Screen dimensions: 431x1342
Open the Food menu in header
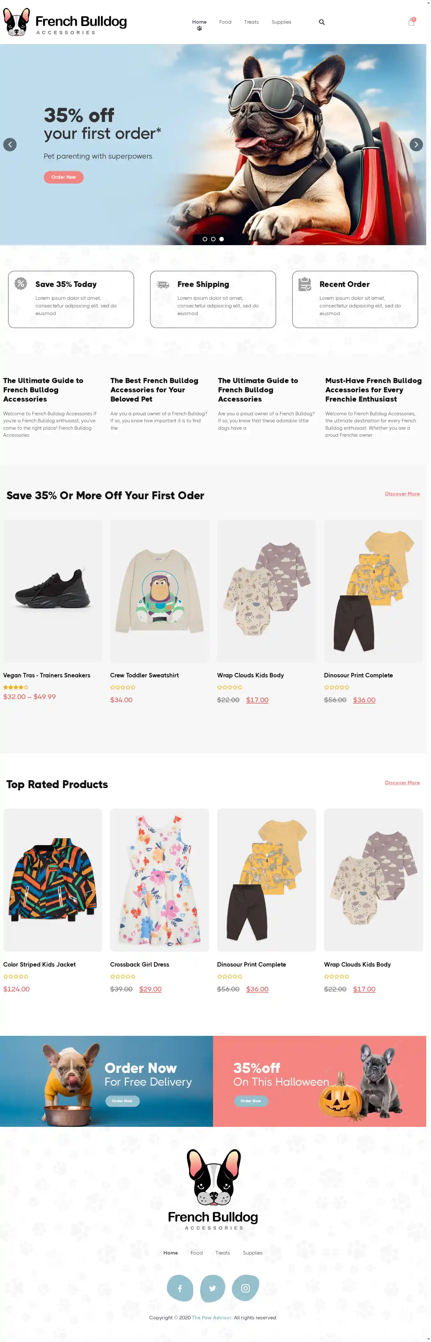coord(225,22)
